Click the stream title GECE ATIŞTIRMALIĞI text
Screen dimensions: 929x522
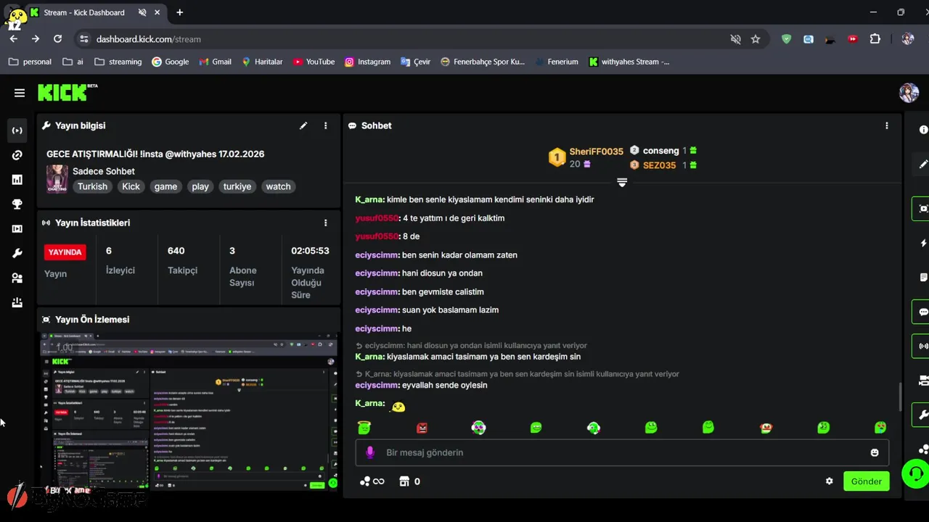pyautogui.click(x=155, y=154)
